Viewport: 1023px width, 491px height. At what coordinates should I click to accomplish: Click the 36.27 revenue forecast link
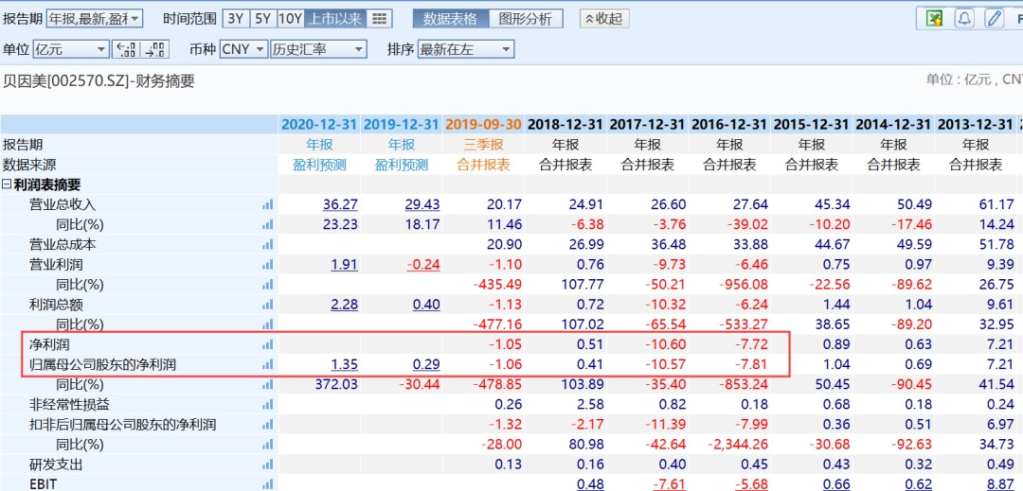[340, 204]
